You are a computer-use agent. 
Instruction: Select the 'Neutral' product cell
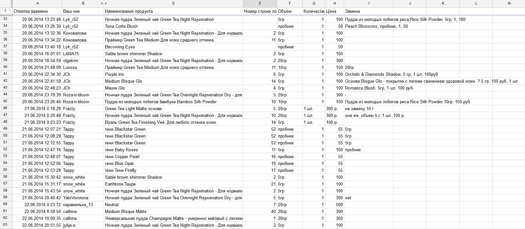pos(173,204)
